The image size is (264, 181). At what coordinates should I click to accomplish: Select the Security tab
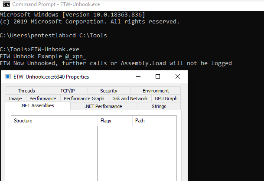pyautogui.click(x=108, y=91)
